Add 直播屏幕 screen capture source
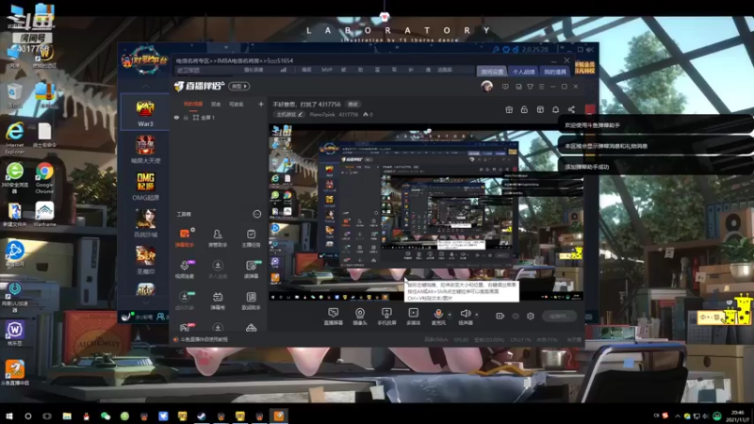This screenshot has height=424, width=754. (334, 317)
